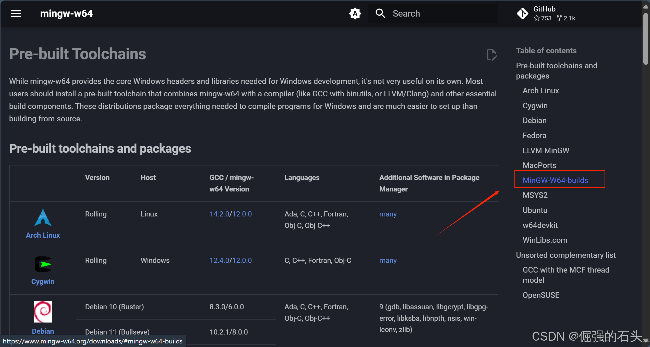Click the search magnifier icon

pos(380,14)
